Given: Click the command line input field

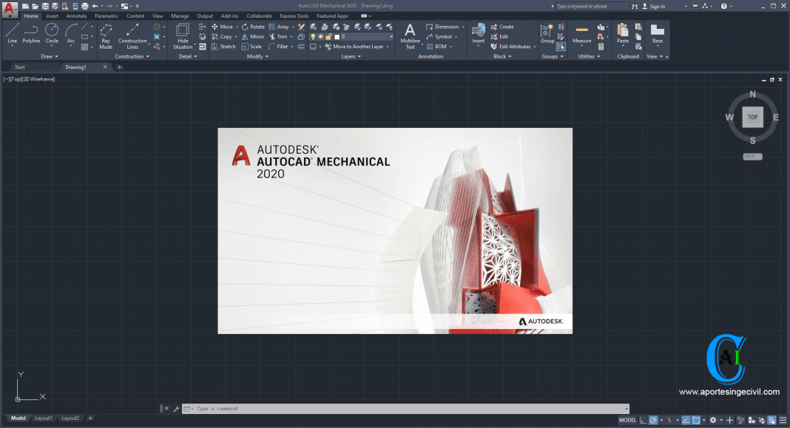Looking at the screenshot, I should [405, 409].
